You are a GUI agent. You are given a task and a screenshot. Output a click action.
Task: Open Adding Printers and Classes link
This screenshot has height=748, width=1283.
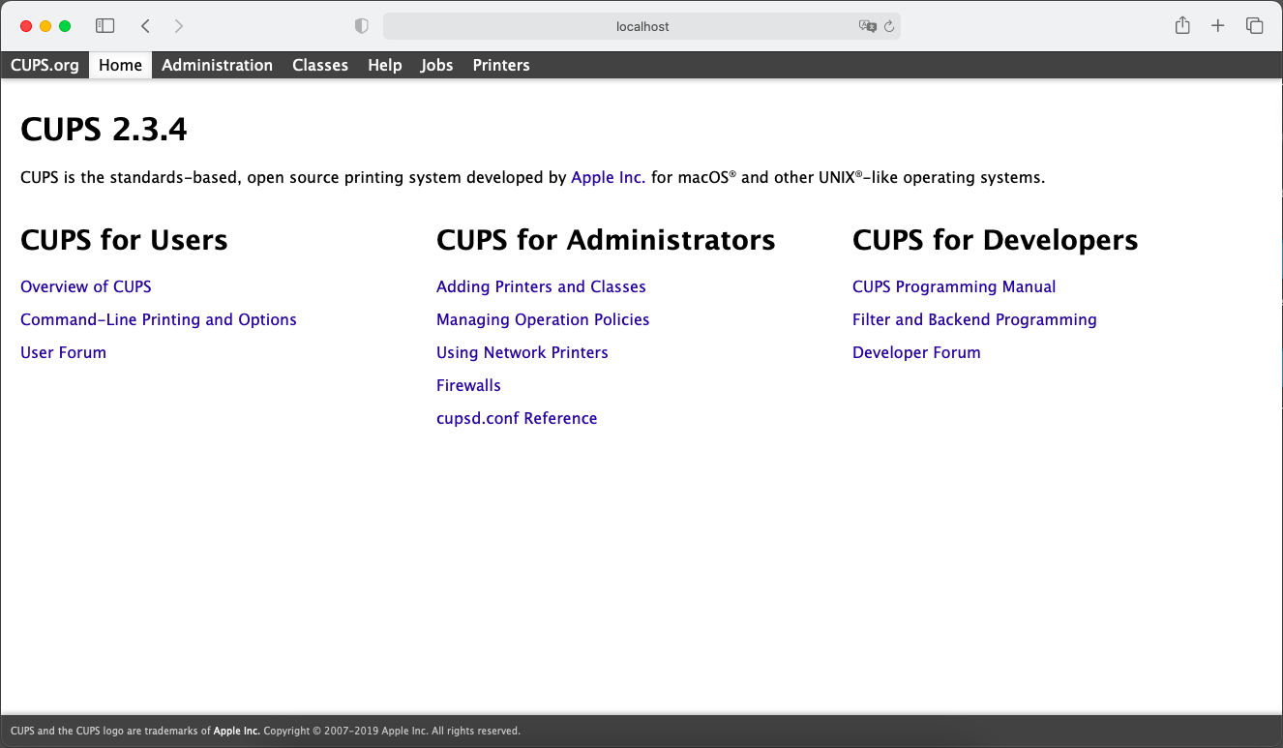541,286
